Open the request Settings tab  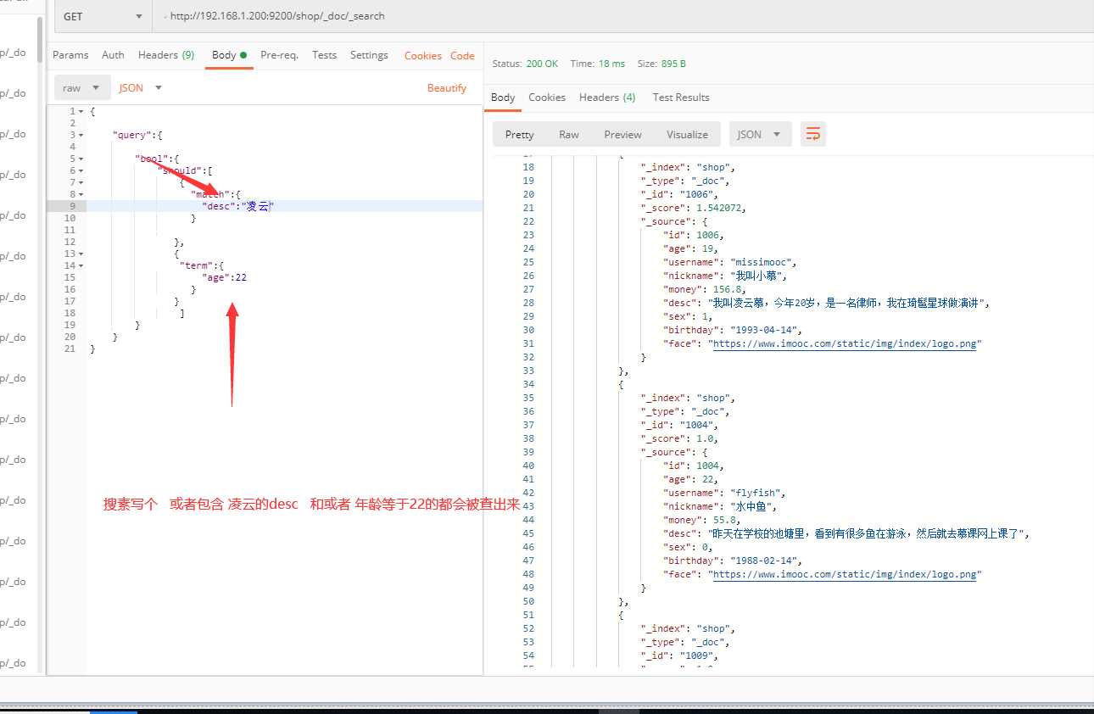369,55
